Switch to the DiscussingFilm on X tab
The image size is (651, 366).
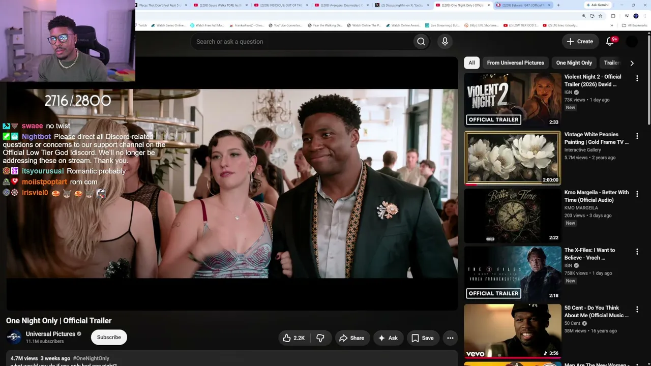click(402, 5)
